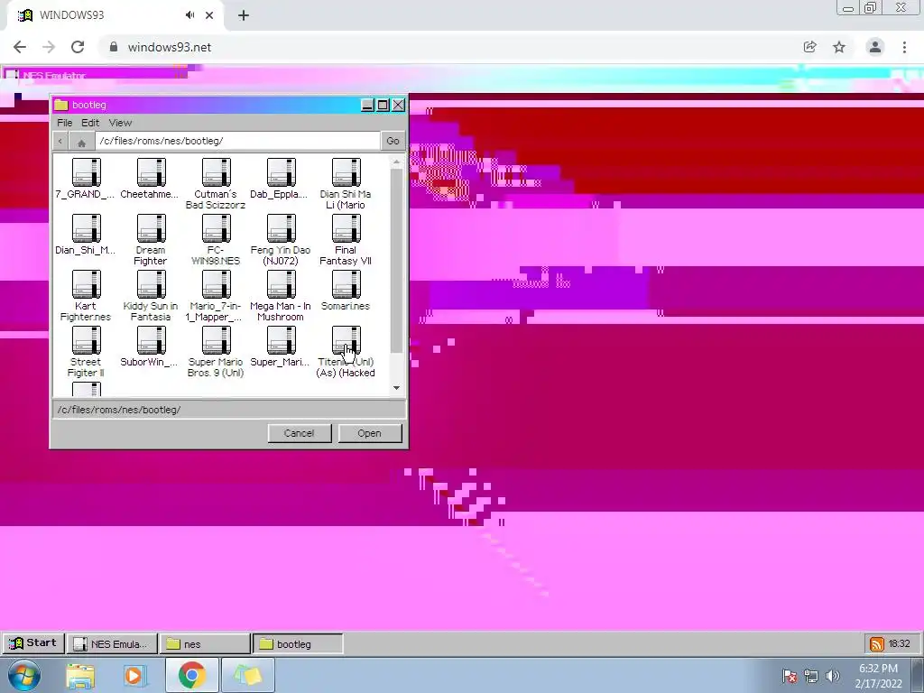Click the /c/files/roms/nes/bootleg/ path field

237,141
